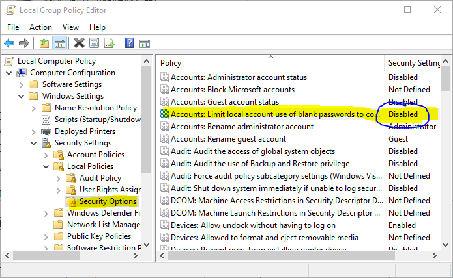Click the tree pane horizontal scrollbar left arrow
Image resolution: width=453 pixels, height=278 pixels.
[x=7, y=255]
